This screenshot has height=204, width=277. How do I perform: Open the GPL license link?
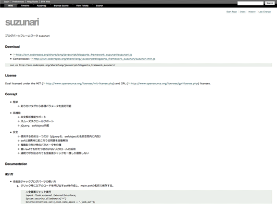[165, 84]
